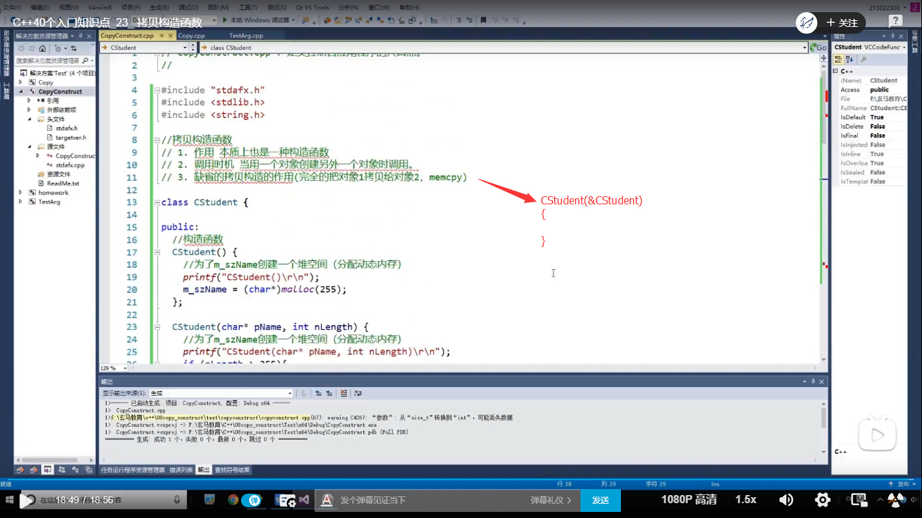The width and height of the screenshot is (922, 518).
Task: Click the Bilibili play overlay icon
Action: pyautogui.click(x=877, y=436)
